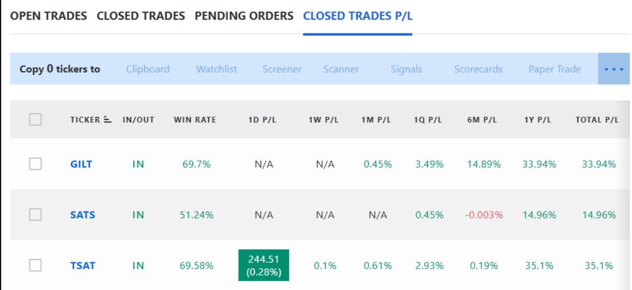
Task: Select the CLOSED TRADES P/L tab
Action: tap(358, 16)
